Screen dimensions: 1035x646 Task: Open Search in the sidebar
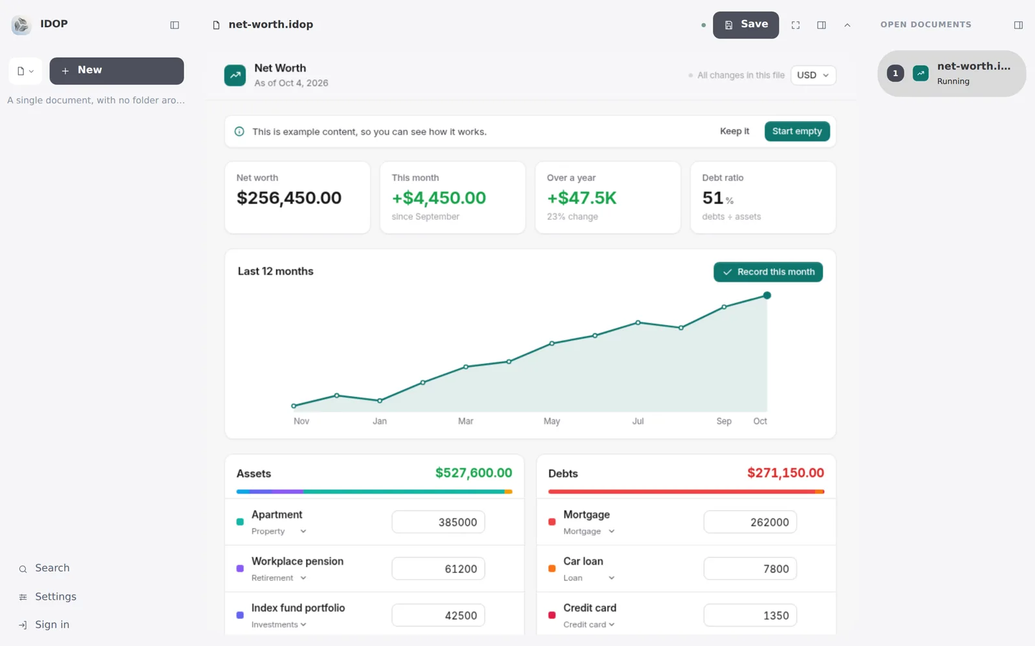(x=52, y=568)
